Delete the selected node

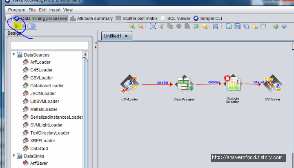coord(179,26)
